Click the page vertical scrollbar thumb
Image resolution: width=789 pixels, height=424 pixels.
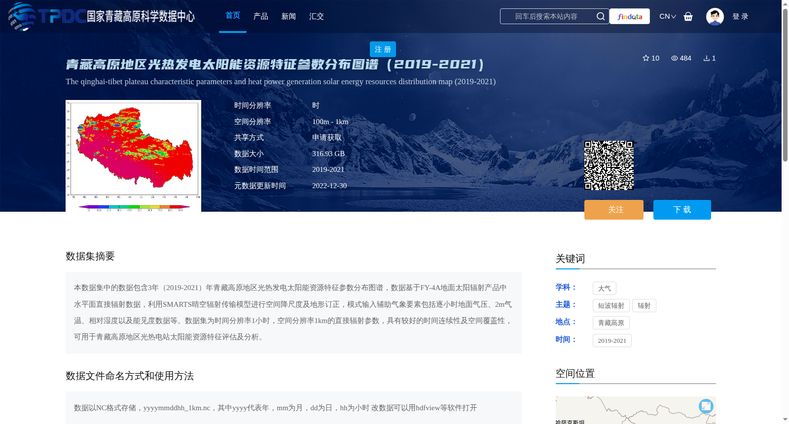[785, 85]
